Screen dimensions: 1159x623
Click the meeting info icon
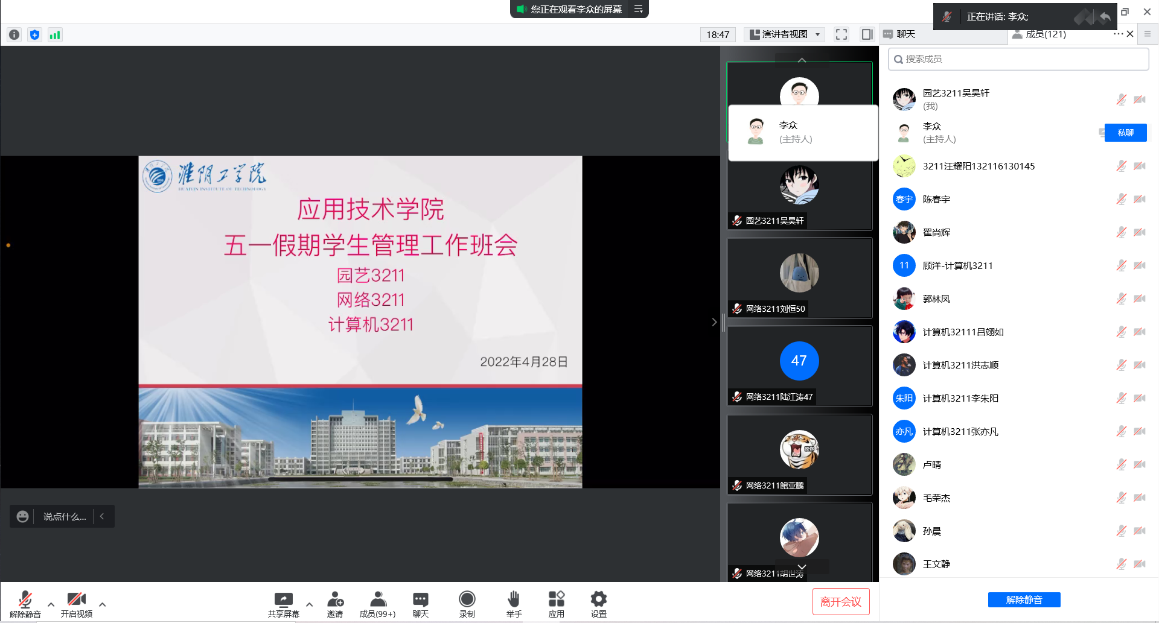(14, 35)
